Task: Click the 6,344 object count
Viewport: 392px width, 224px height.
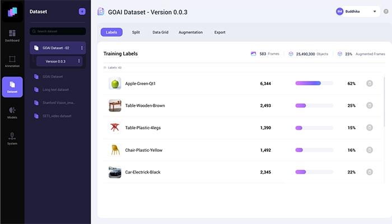Action: pyautogui.click(x=265, y=83)
